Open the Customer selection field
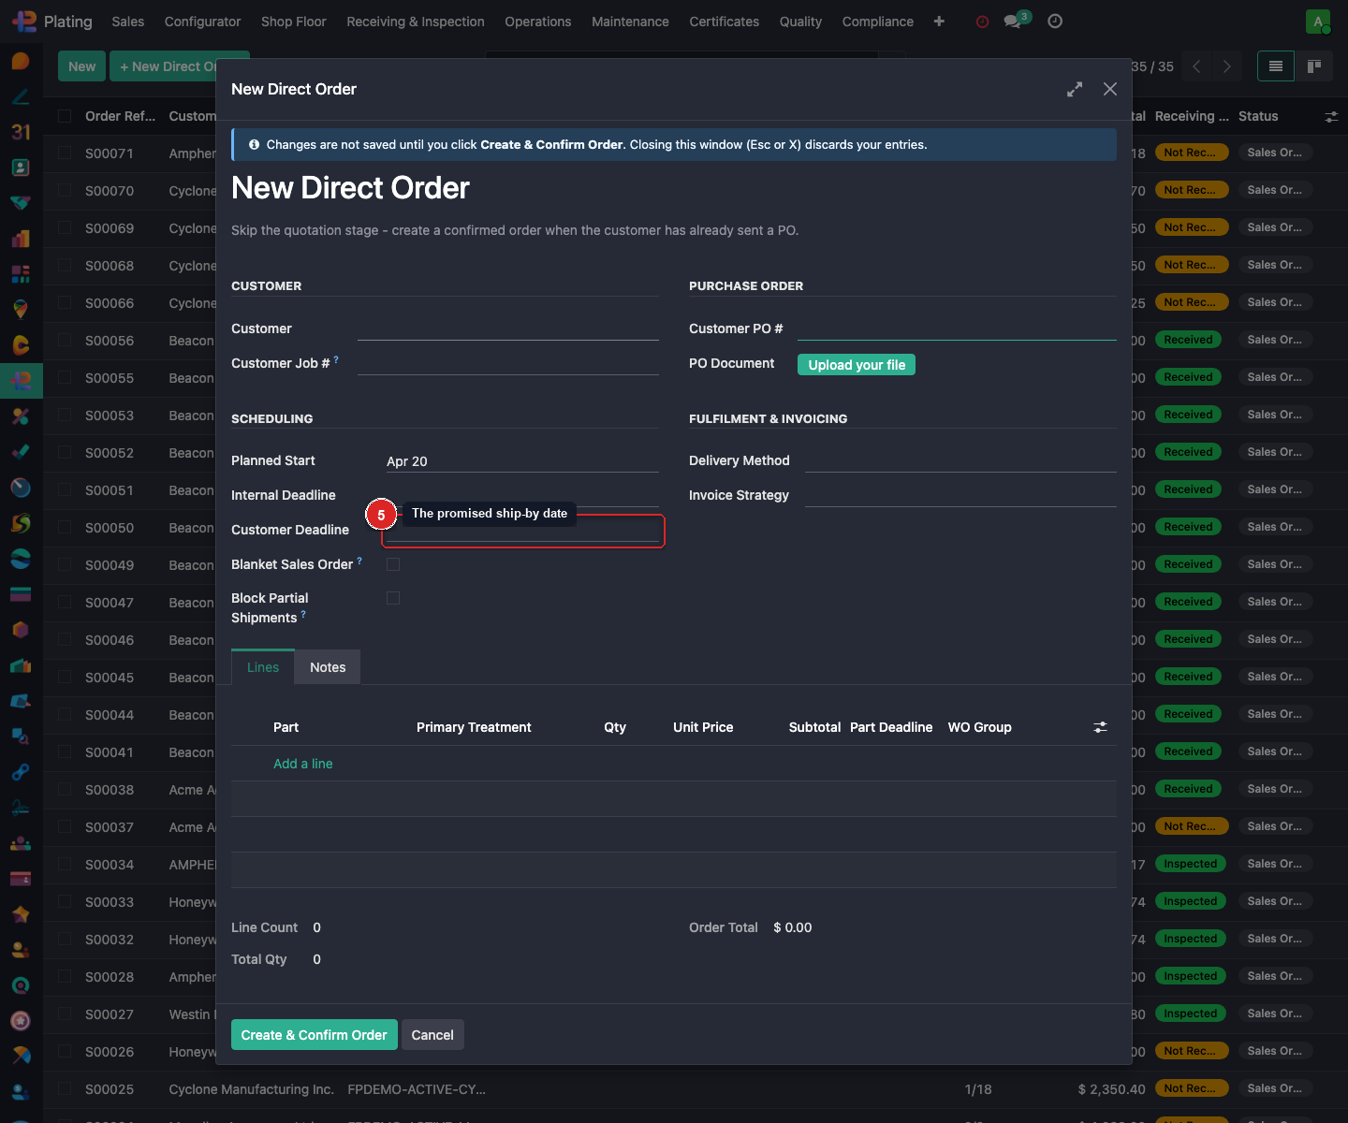Viewport: 1348px width, 1123px height. (x=507, y=328)
